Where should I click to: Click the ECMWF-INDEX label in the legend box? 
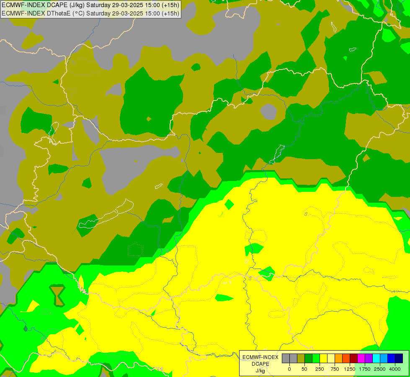260,357
